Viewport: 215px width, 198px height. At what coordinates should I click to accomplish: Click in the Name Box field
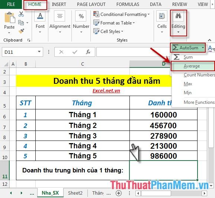click(19, 52)
